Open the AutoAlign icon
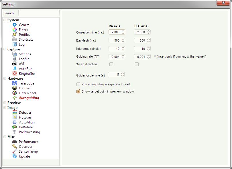Image resolution: width=232 pixels, height=169 pixels. point(15,122)
